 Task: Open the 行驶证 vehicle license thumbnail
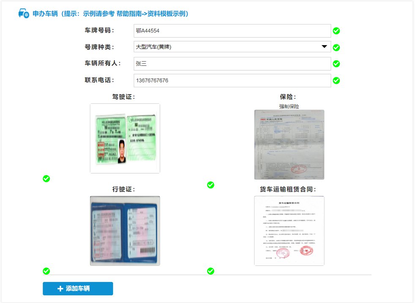125,231
